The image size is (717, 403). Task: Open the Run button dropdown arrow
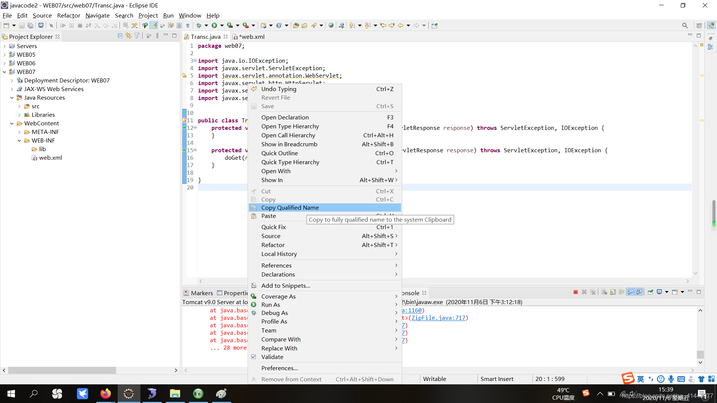pos(222,25)
